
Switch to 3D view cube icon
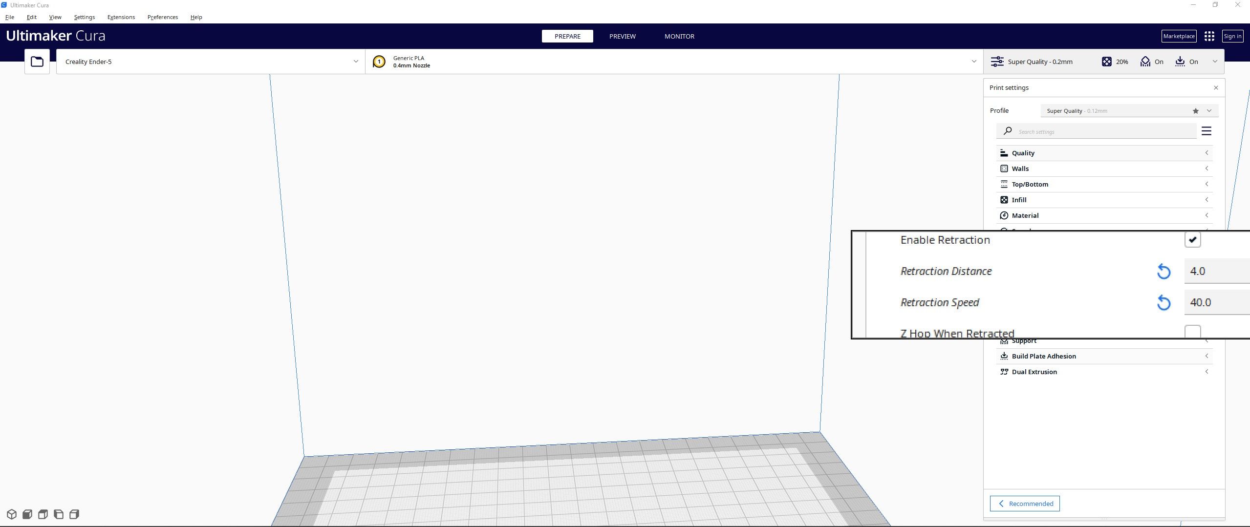12,514
